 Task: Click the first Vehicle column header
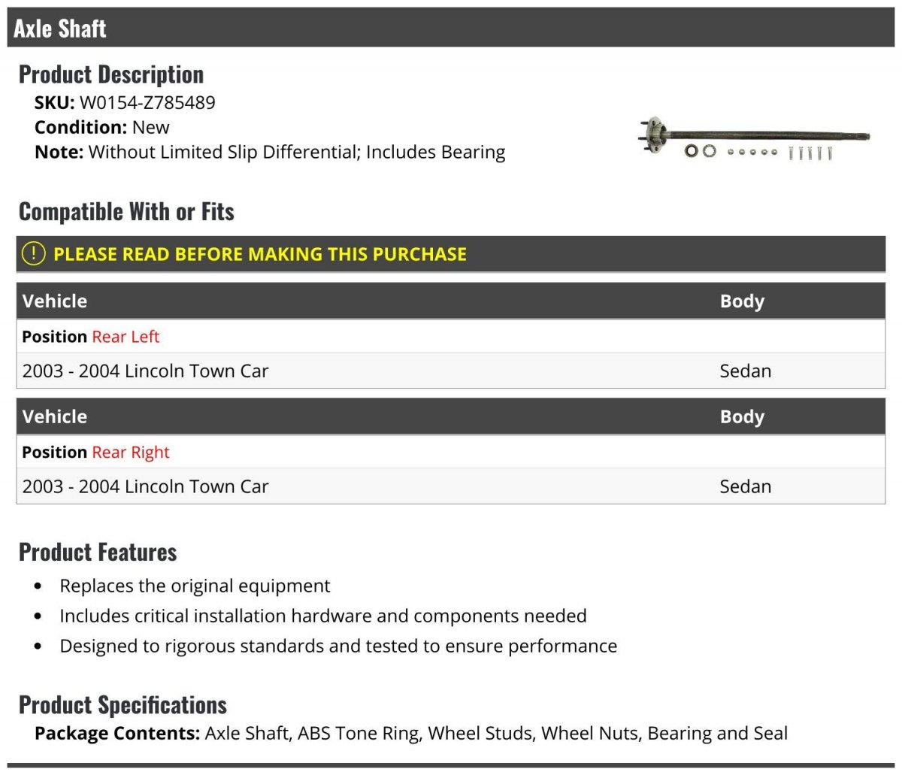[55, 301]
